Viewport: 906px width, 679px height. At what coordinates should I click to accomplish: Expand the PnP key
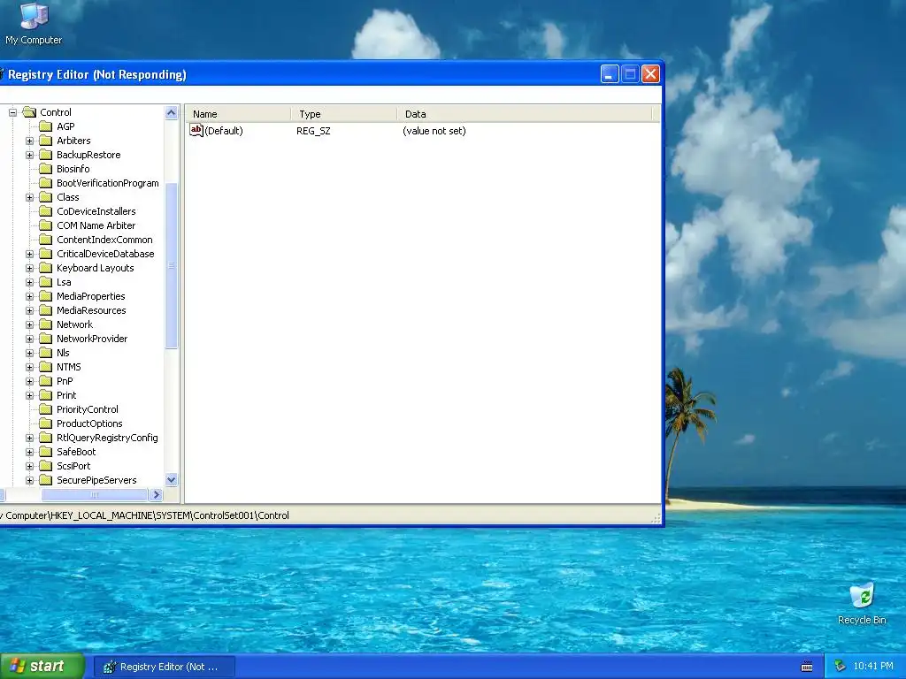coord(29,381)
